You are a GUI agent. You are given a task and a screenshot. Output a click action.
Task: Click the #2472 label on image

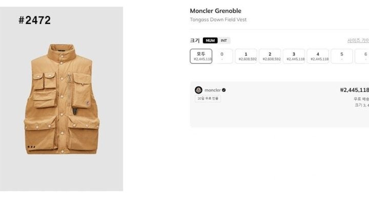click(x=35, y=20)
